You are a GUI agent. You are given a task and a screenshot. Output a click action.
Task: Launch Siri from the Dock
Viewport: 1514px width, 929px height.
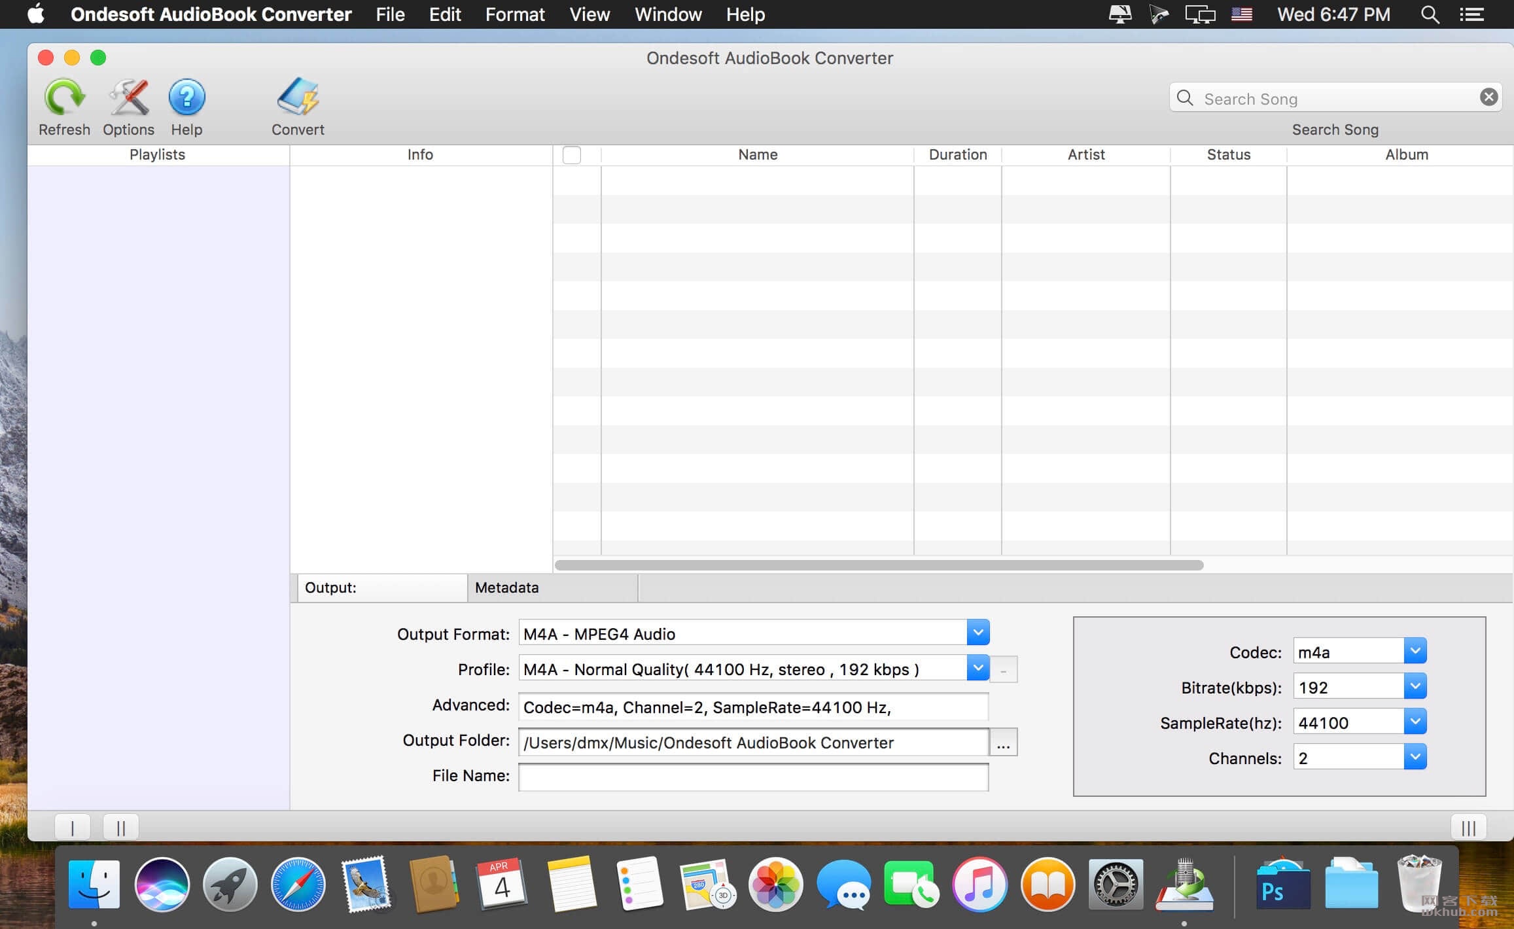(x=162, y=885)
